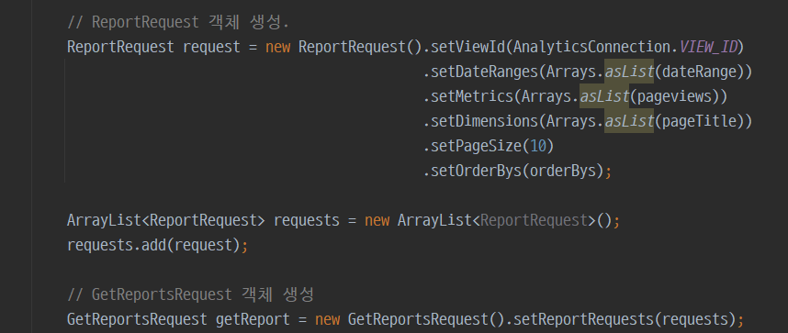The width and height of the screenshot is (788, 333).
Task: Click asList in the setMetrics line
Action: click(x=604, y=97)
